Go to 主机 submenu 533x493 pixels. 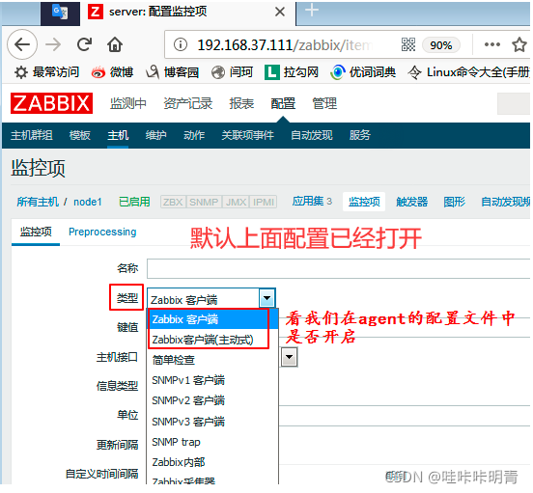pos(118,135)
